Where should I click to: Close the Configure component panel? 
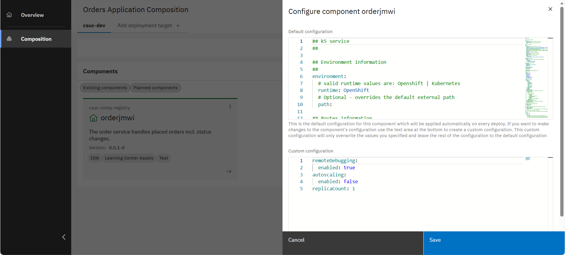coord(550,9)
